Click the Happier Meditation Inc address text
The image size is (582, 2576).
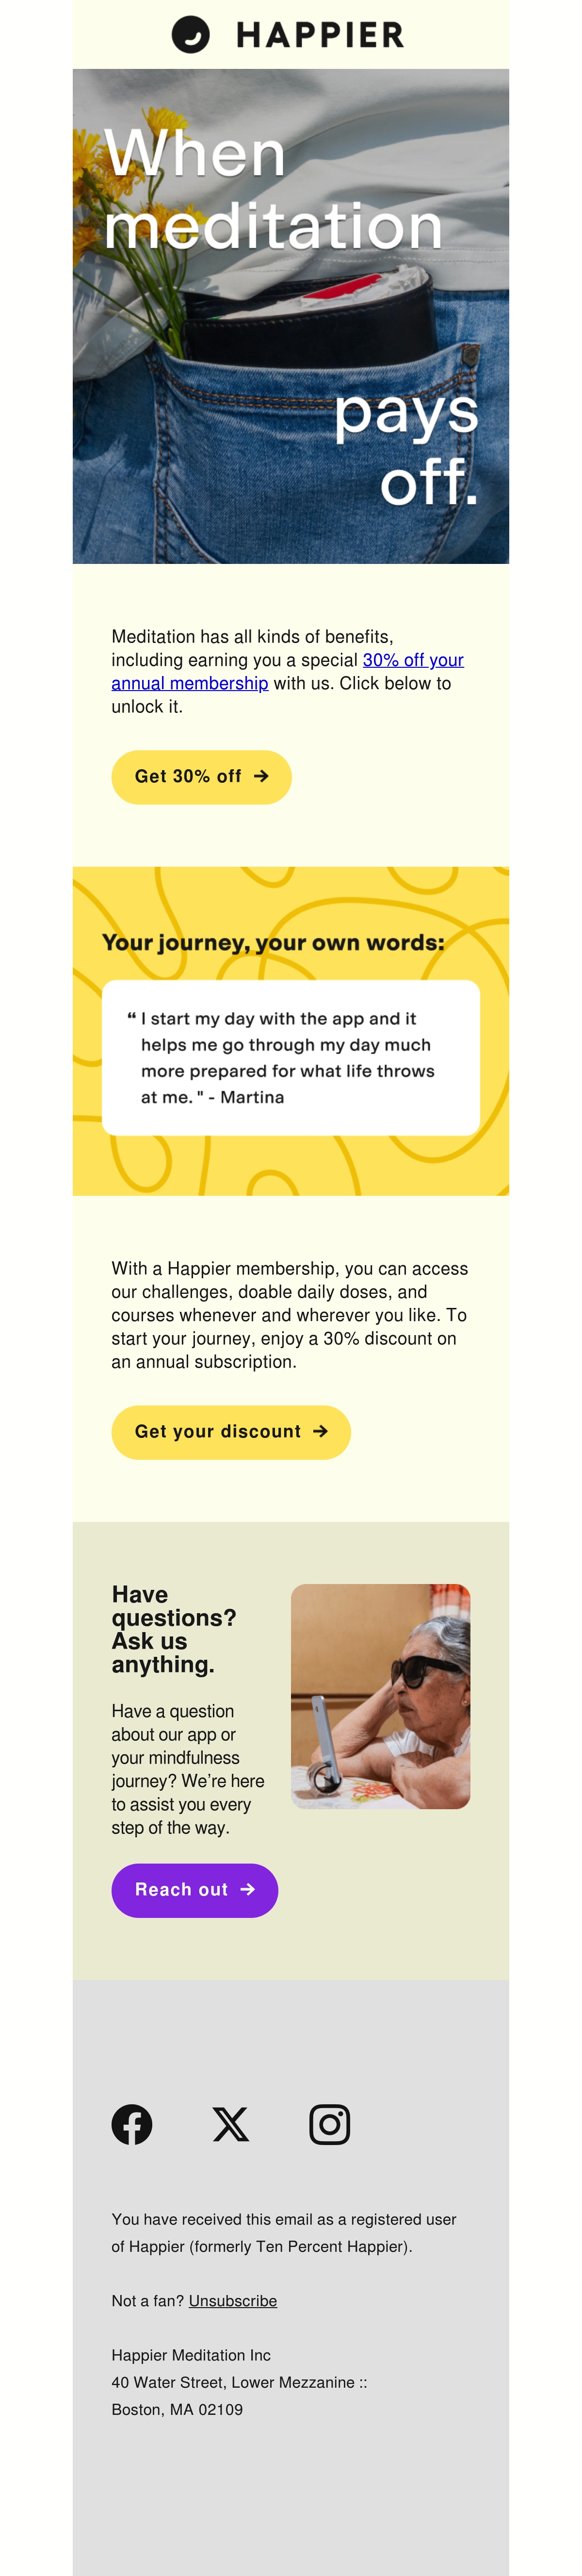239,2382
